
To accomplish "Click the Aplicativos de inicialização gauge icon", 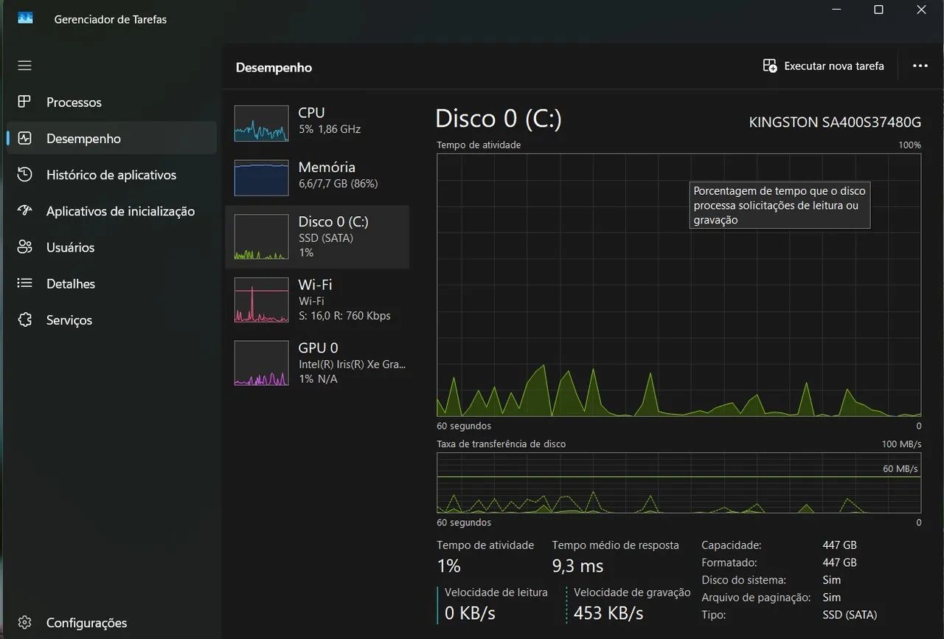I will click(x=24, y=210).
